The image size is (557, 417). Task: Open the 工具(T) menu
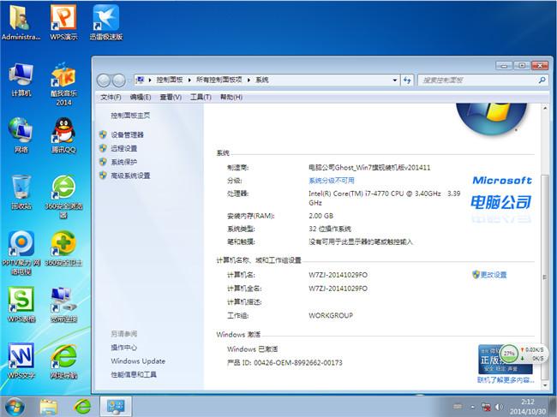[x=201, y=97]
